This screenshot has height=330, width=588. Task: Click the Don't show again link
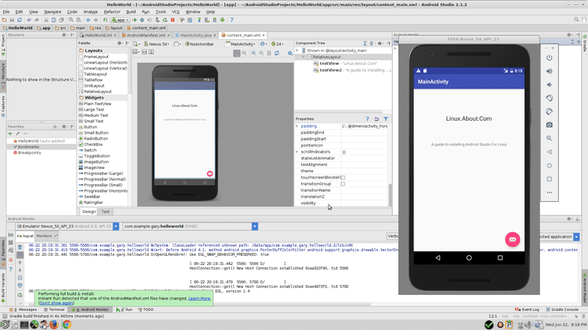click(x=56, y=303)
